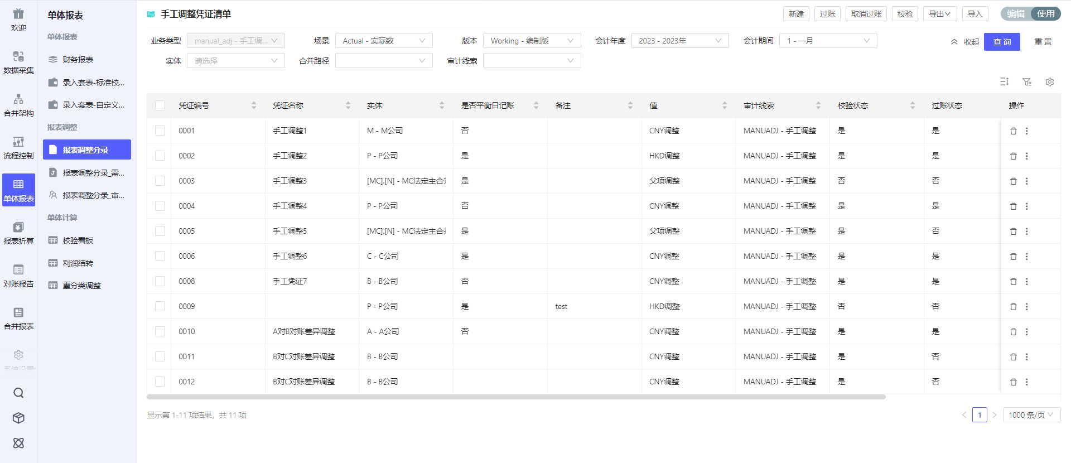Open 数据采集 in the left navigation
This screenshot has width=1071, height=463.
click(18, 62)
